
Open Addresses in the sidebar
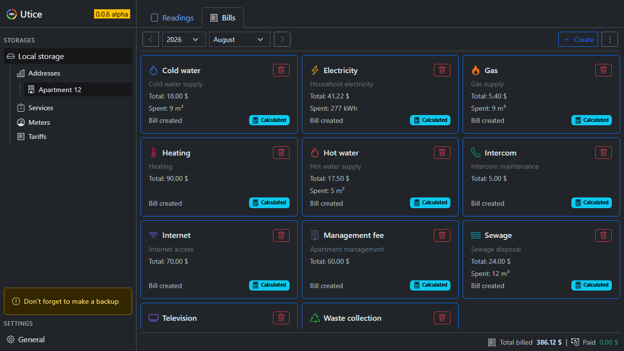pos(44,73)
